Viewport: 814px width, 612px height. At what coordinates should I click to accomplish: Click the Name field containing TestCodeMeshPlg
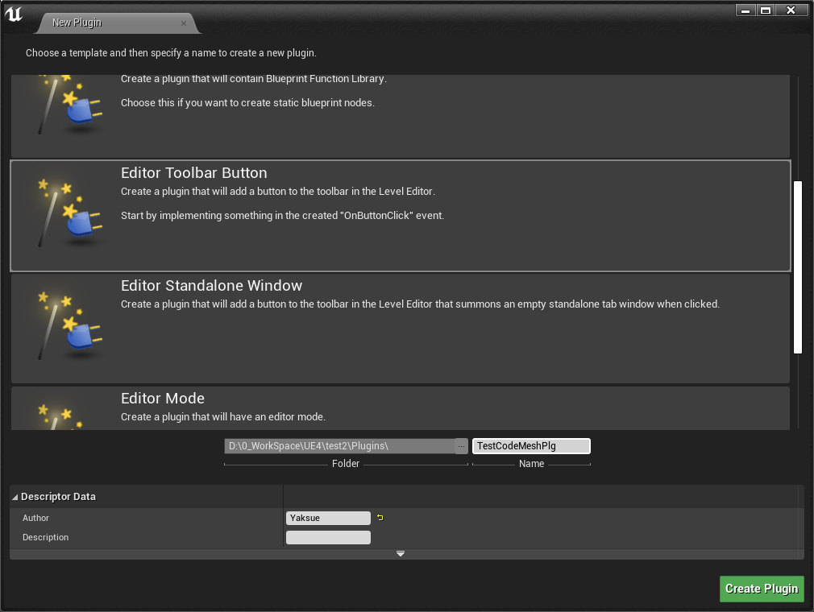(531, 445)
